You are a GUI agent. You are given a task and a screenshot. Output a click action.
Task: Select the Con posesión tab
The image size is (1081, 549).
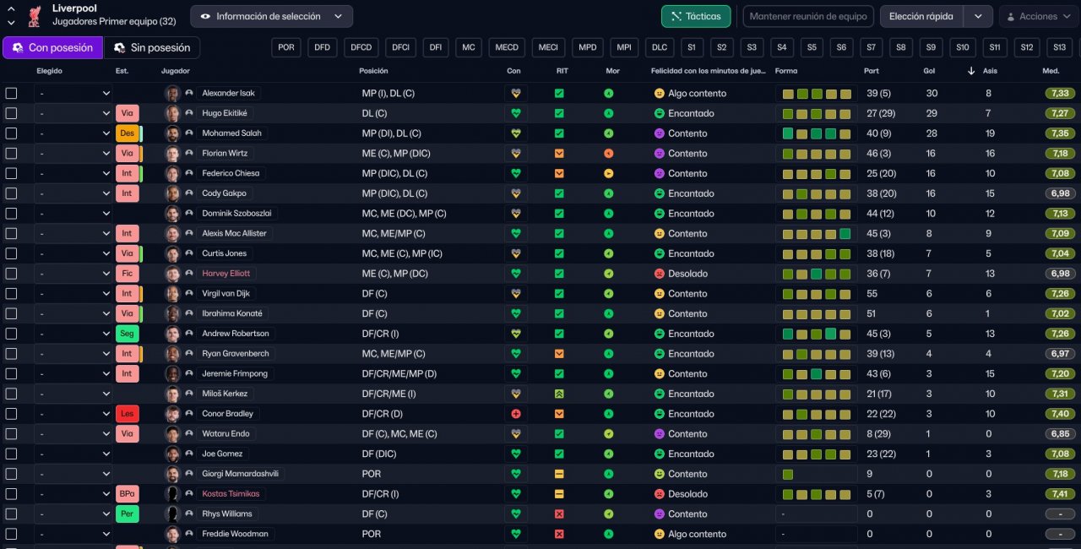(x=52, y=48)
